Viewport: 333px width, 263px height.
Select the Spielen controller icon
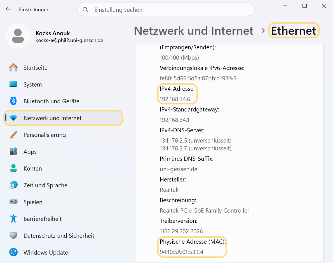click(13, 202)
